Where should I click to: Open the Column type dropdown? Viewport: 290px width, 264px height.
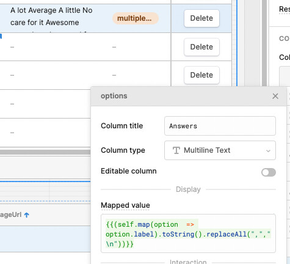coord(220,150)
